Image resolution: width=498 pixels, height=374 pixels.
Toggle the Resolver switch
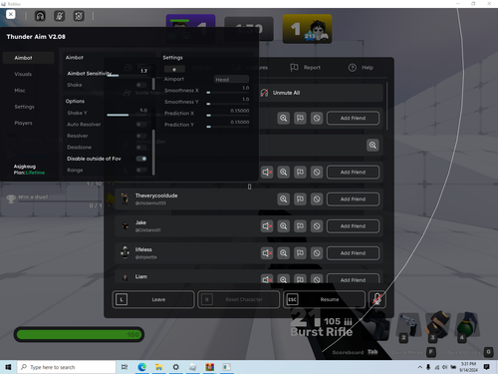(x=141, y=136)
